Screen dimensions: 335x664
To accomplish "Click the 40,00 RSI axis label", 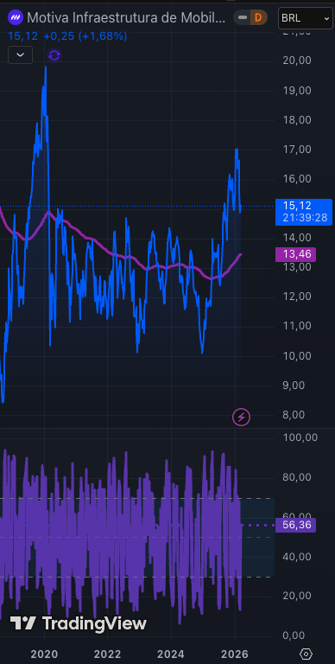I will pos(297,557).
